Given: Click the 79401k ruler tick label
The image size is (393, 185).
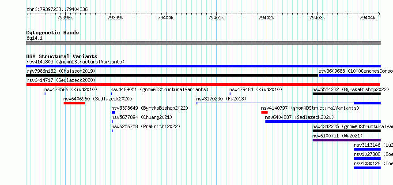Looking at the screenshot, I should point(216,18).
